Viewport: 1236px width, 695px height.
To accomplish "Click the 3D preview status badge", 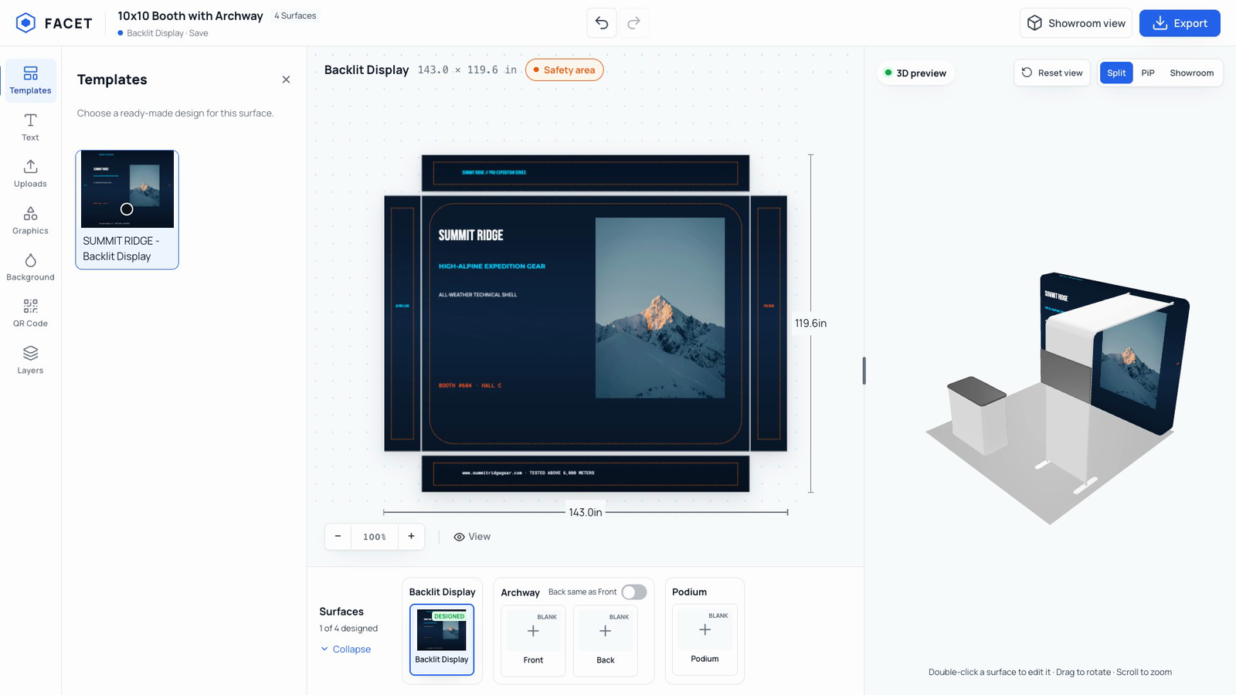I will point(915,73).
